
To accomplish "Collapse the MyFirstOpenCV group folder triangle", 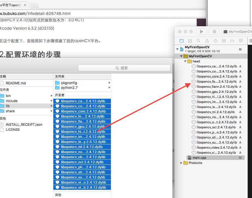I will (181, 56).
